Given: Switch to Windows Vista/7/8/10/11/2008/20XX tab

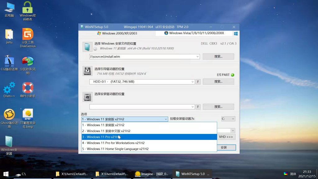Looking at the screenshot, I should 194,33.
